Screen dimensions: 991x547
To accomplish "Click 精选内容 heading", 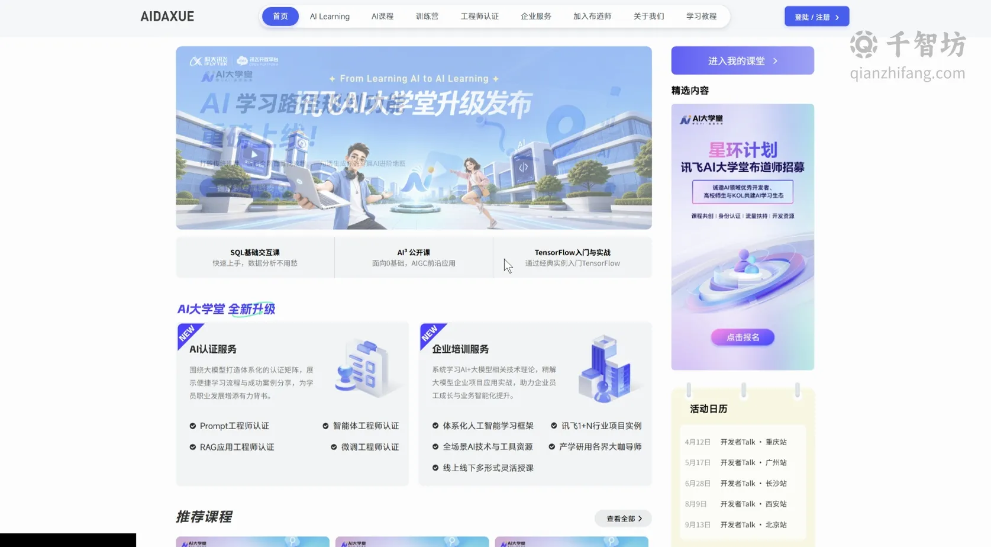I will [x=690, y=91].
